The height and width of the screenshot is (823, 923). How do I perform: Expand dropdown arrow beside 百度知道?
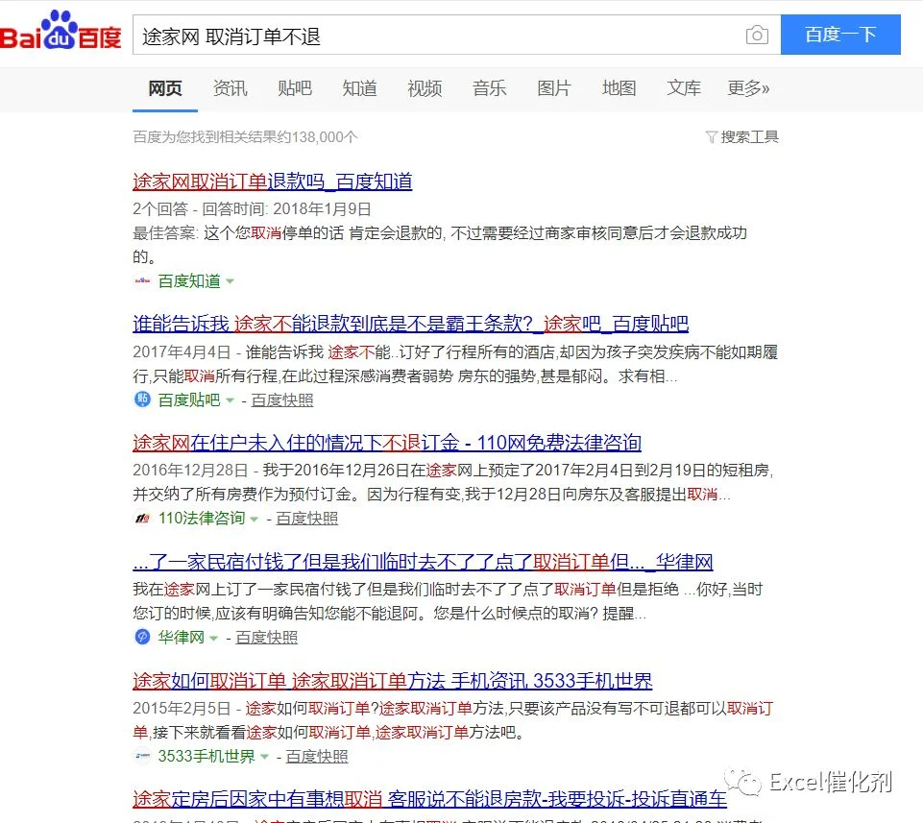(x=231, y=281)
